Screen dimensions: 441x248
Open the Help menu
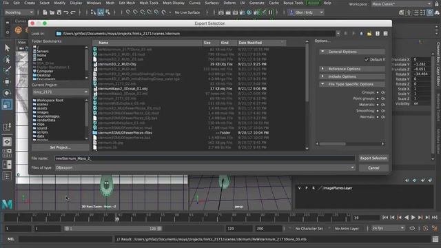[327, 3]
